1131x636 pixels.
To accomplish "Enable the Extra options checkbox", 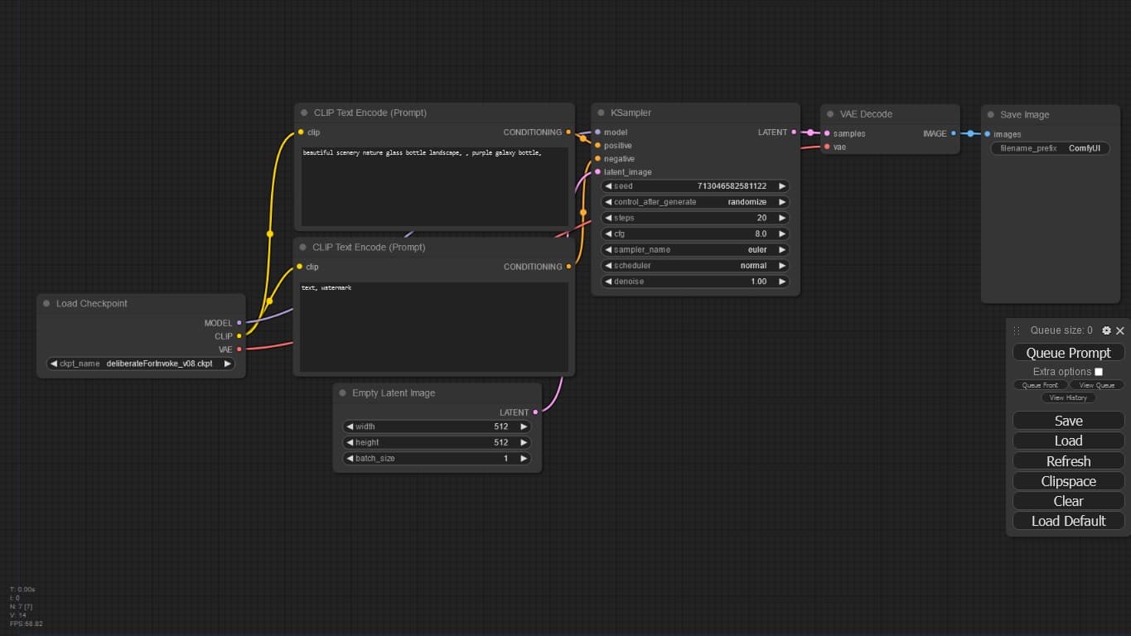I will [1099, 372].
